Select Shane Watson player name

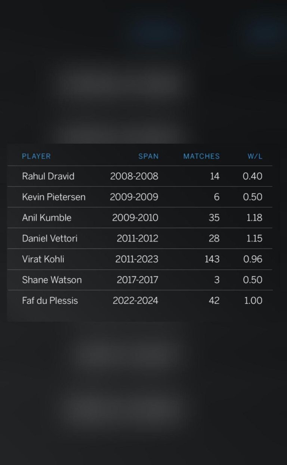point(52,280)
